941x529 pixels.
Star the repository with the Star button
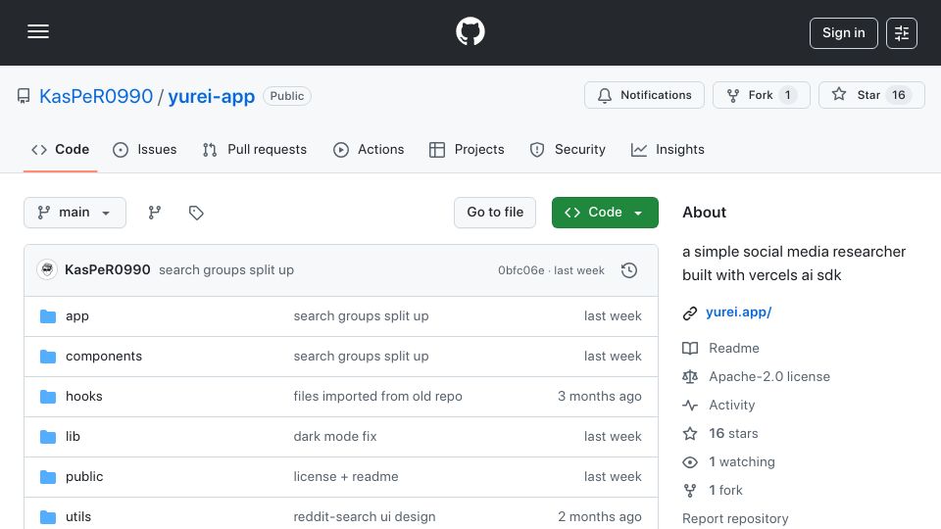[x=871, y=95]
